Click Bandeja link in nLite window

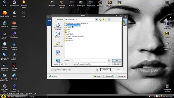pos(53,76)
